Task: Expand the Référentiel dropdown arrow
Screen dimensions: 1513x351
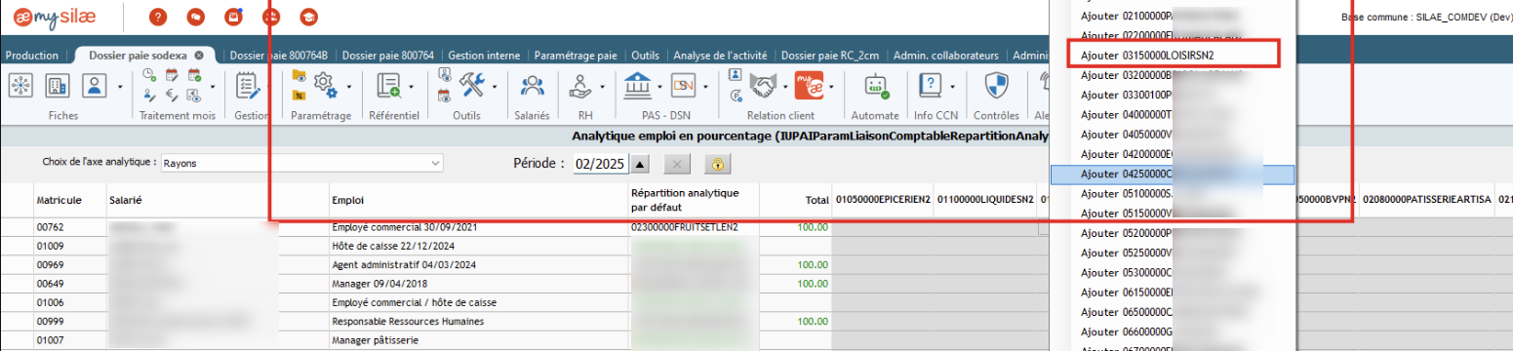Action: coord(412,86)
